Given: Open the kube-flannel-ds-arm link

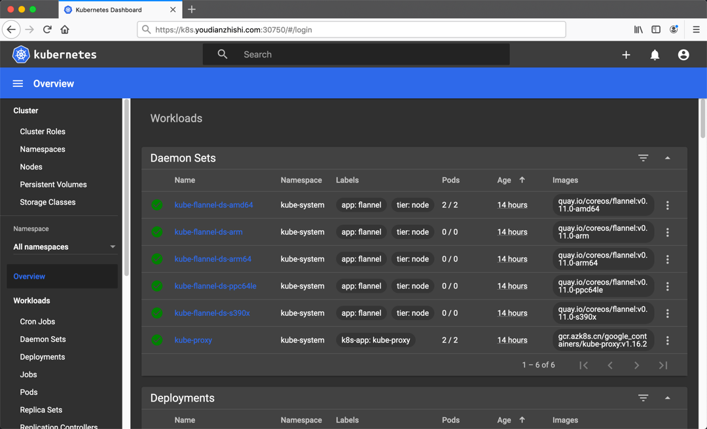Looking at the screenshot, I should [208, 232].
